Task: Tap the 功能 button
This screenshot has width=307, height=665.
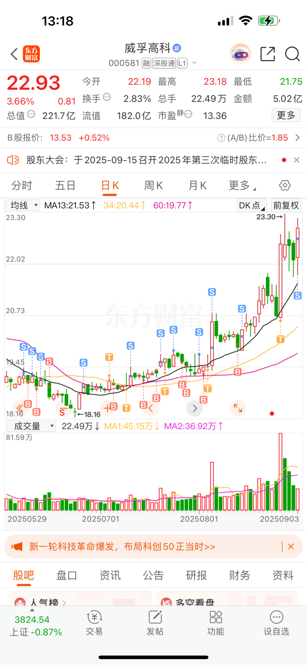Action: click(x=216, y=623)
